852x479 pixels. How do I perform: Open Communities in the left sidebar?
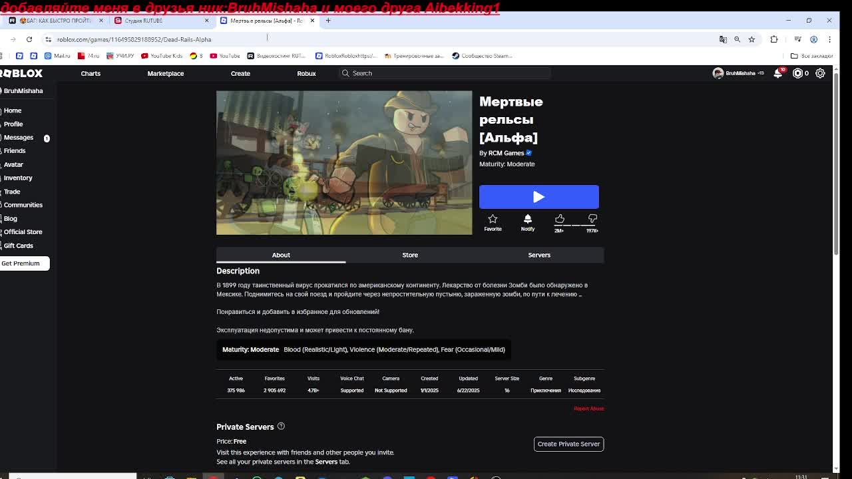pyautogui.click(x=23, y=205)
